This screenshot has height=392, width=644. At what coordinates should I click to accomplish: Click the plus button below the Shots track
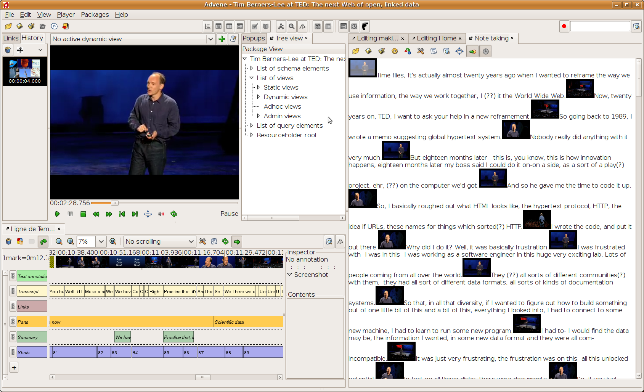[14, 368]
